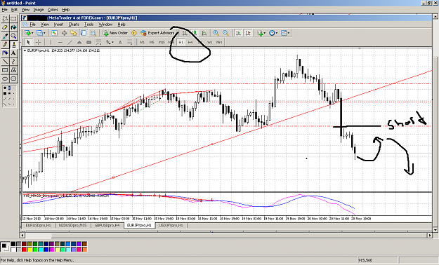
Task: Click Paint's vertical scrollbar down arrow
Action: coord(435,230)
